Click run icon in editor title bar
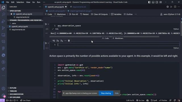The image size is (182, 102). click(x=171, y=7)
